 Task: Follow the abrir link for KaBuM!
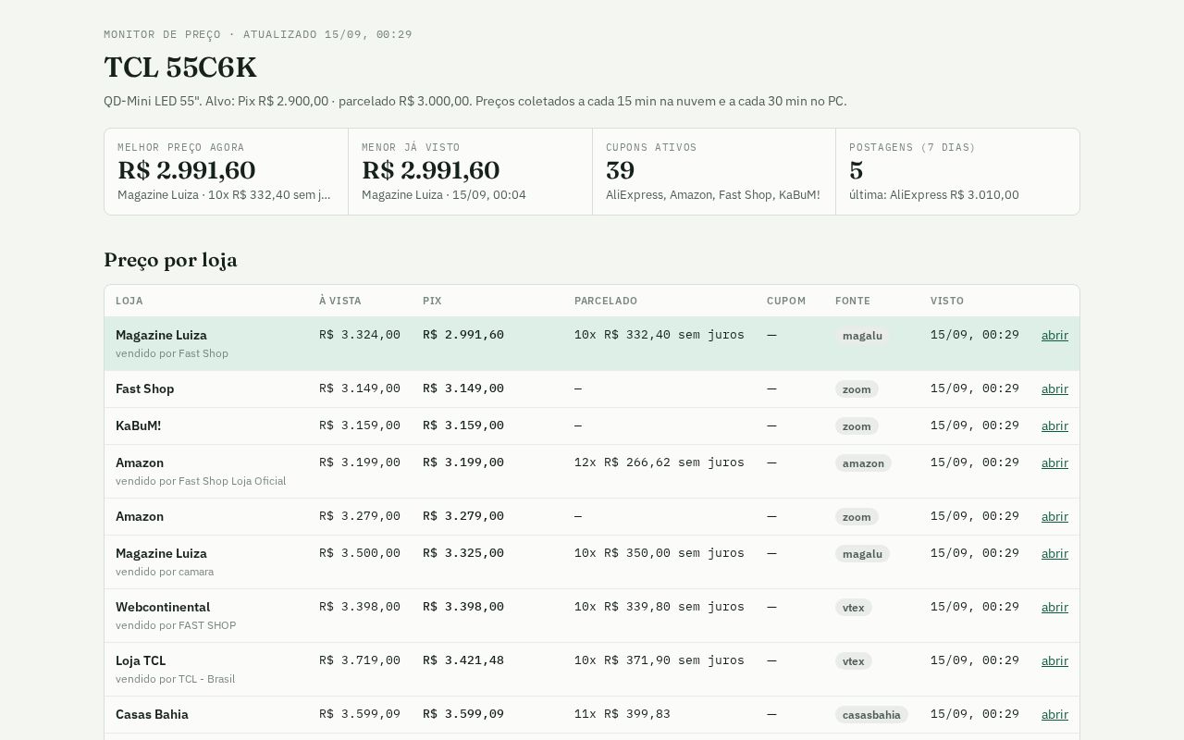[x=1054, y=425]
